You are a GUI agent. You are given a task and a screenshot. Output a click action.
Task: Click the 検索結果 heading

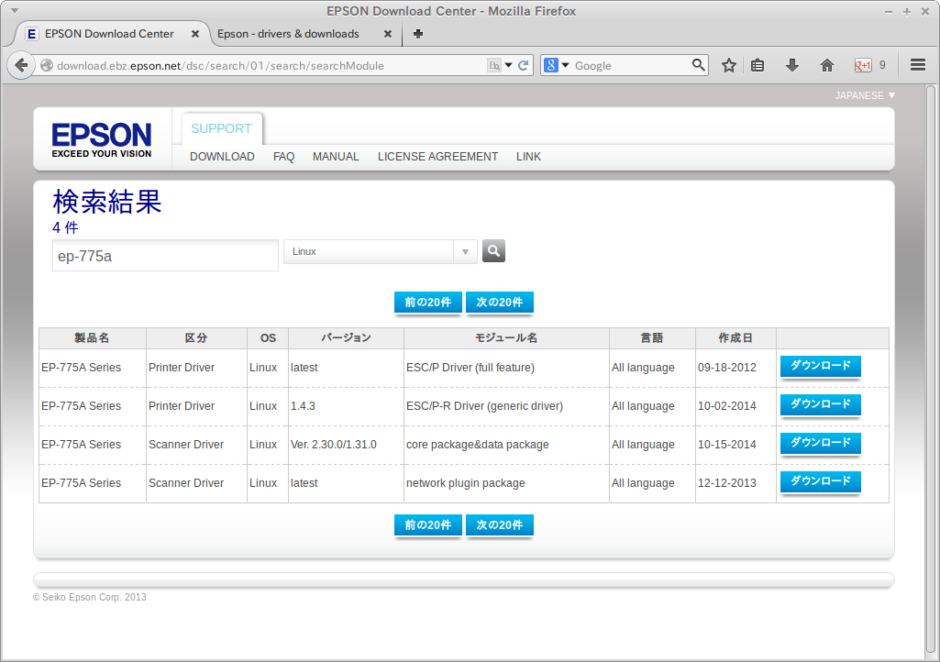coord(107,202)
